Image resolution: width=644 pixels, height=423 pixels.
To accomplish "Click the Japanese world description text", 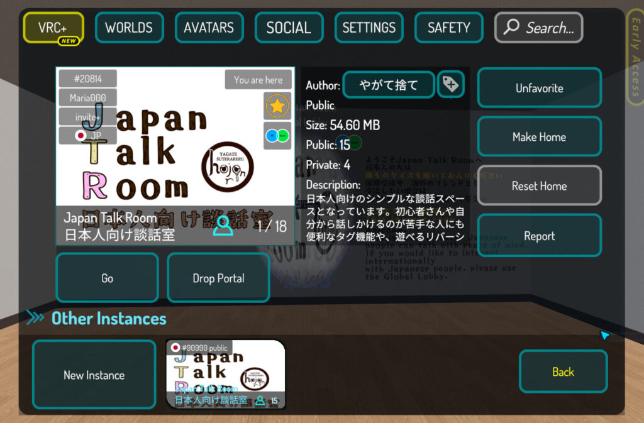I will click(386, 217).
